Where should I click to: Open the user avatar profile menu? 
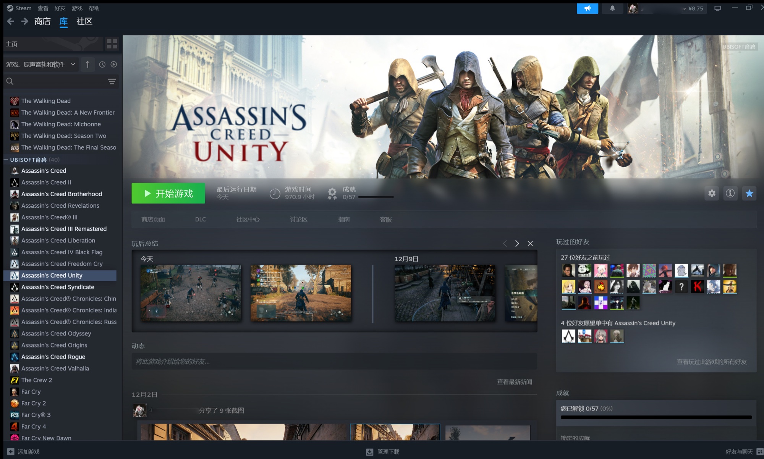click(633, 8)
